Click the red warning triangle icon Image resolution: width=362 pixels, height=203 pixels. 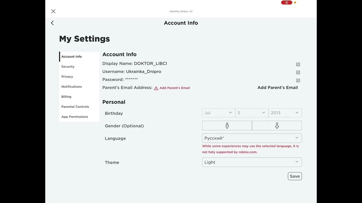click(156, 88)
